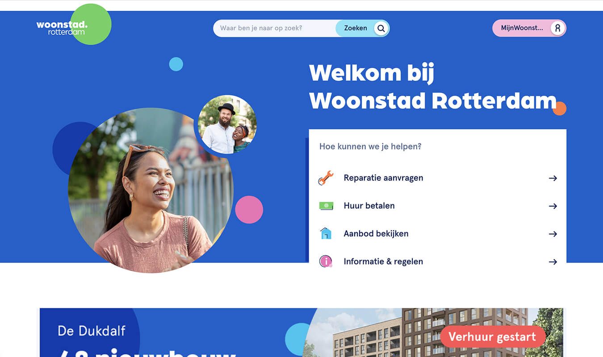
Task: Click the Verhuur gestart badge
Action: [x=492, y=336]
